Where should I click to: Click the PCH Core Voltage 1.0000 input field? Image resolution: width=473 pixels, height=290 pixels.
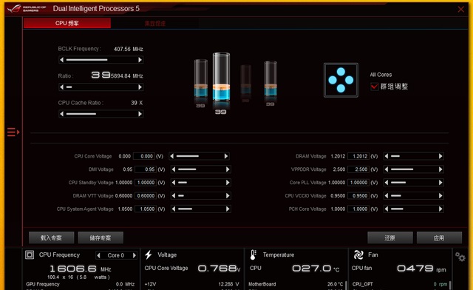pyautogui.click(x=358, y=209)
